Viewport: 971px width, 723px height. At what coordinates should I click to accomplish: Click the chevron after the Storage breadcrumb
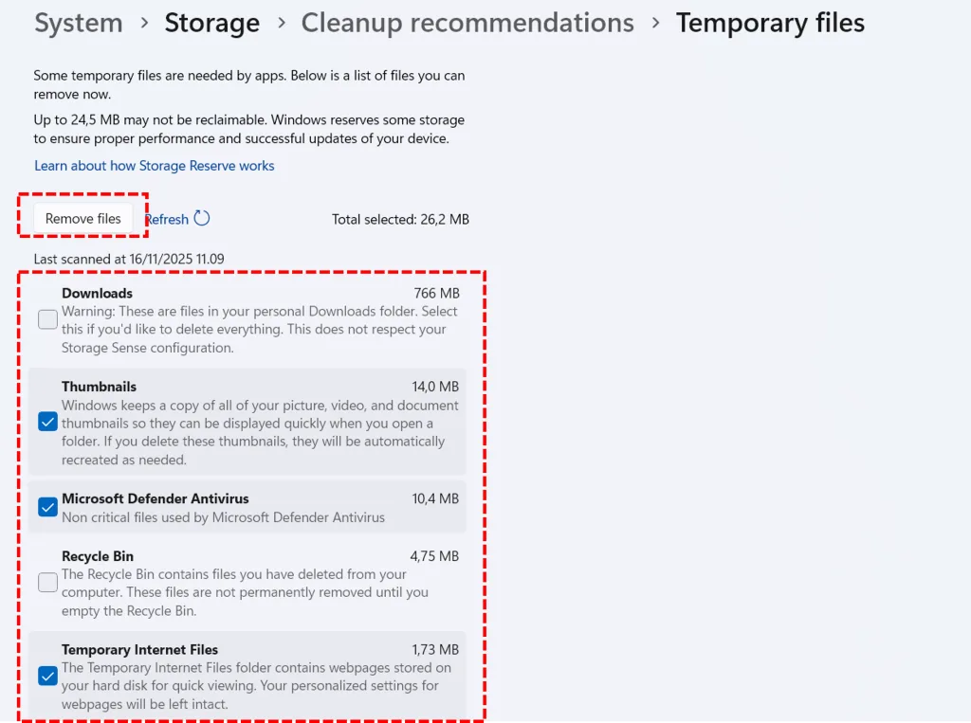(x=281, y=22)
